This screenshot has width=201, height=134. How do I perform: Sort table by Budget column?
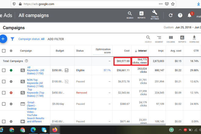(60, 51)
